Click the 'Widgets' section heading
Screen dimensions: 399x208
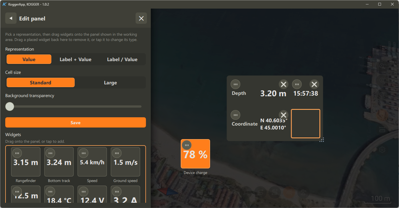[13, 134]
